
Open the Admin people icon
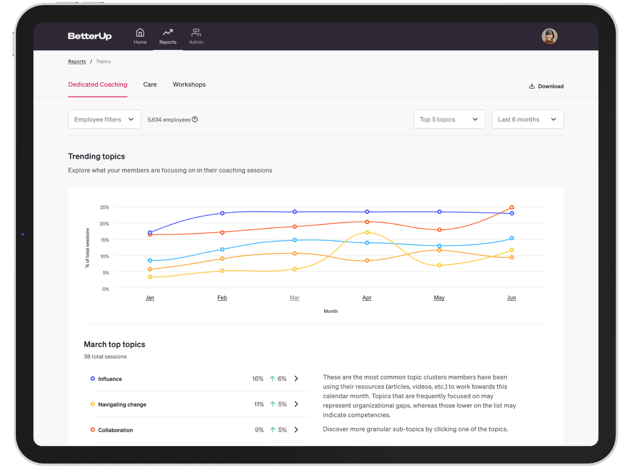point(196,33)
